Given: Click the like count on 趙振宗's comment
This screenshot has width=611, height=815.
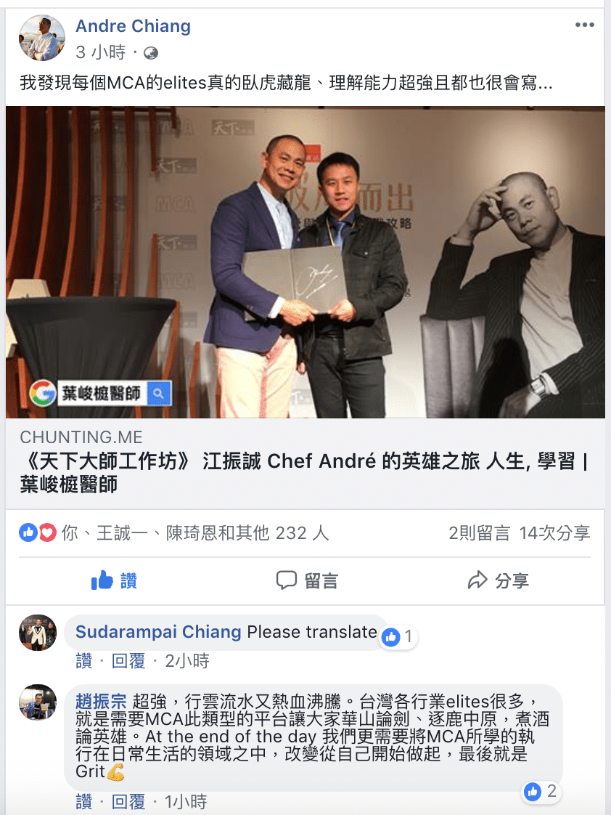Looking at the screenshot, I should [541, 792].
